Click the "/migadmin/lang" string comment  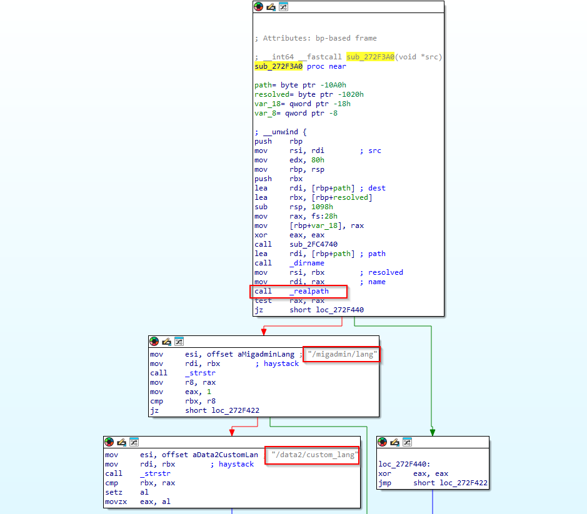[x=343, y=354]
